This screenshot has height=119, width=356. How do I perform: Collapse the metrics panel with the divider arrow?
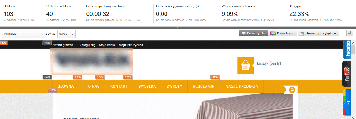click(178, 28)
